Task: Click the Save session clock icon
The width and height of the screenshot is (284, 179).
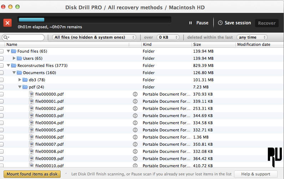Action: coord(220,23)
